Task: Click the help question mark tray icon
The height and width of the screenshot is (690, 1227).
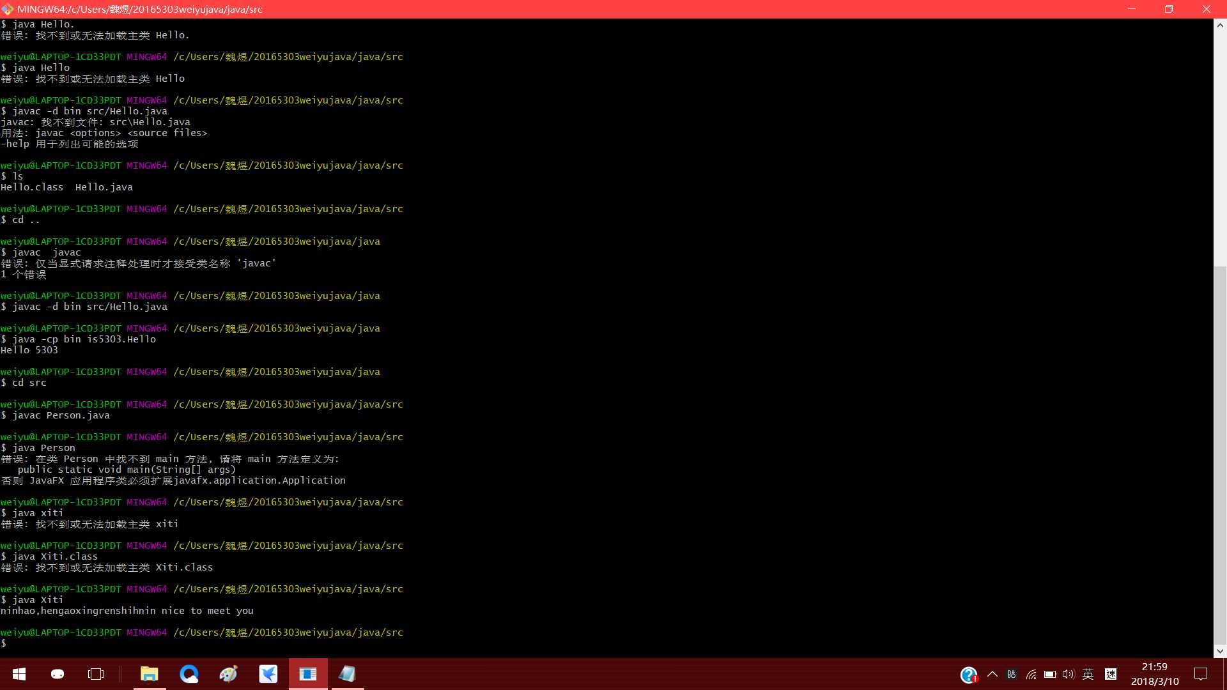Action: click(968, 675)
